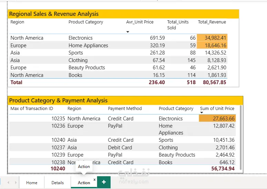
Task: Toggle sort arrow under Avr_Unit Price
Action: pos(128,32)
